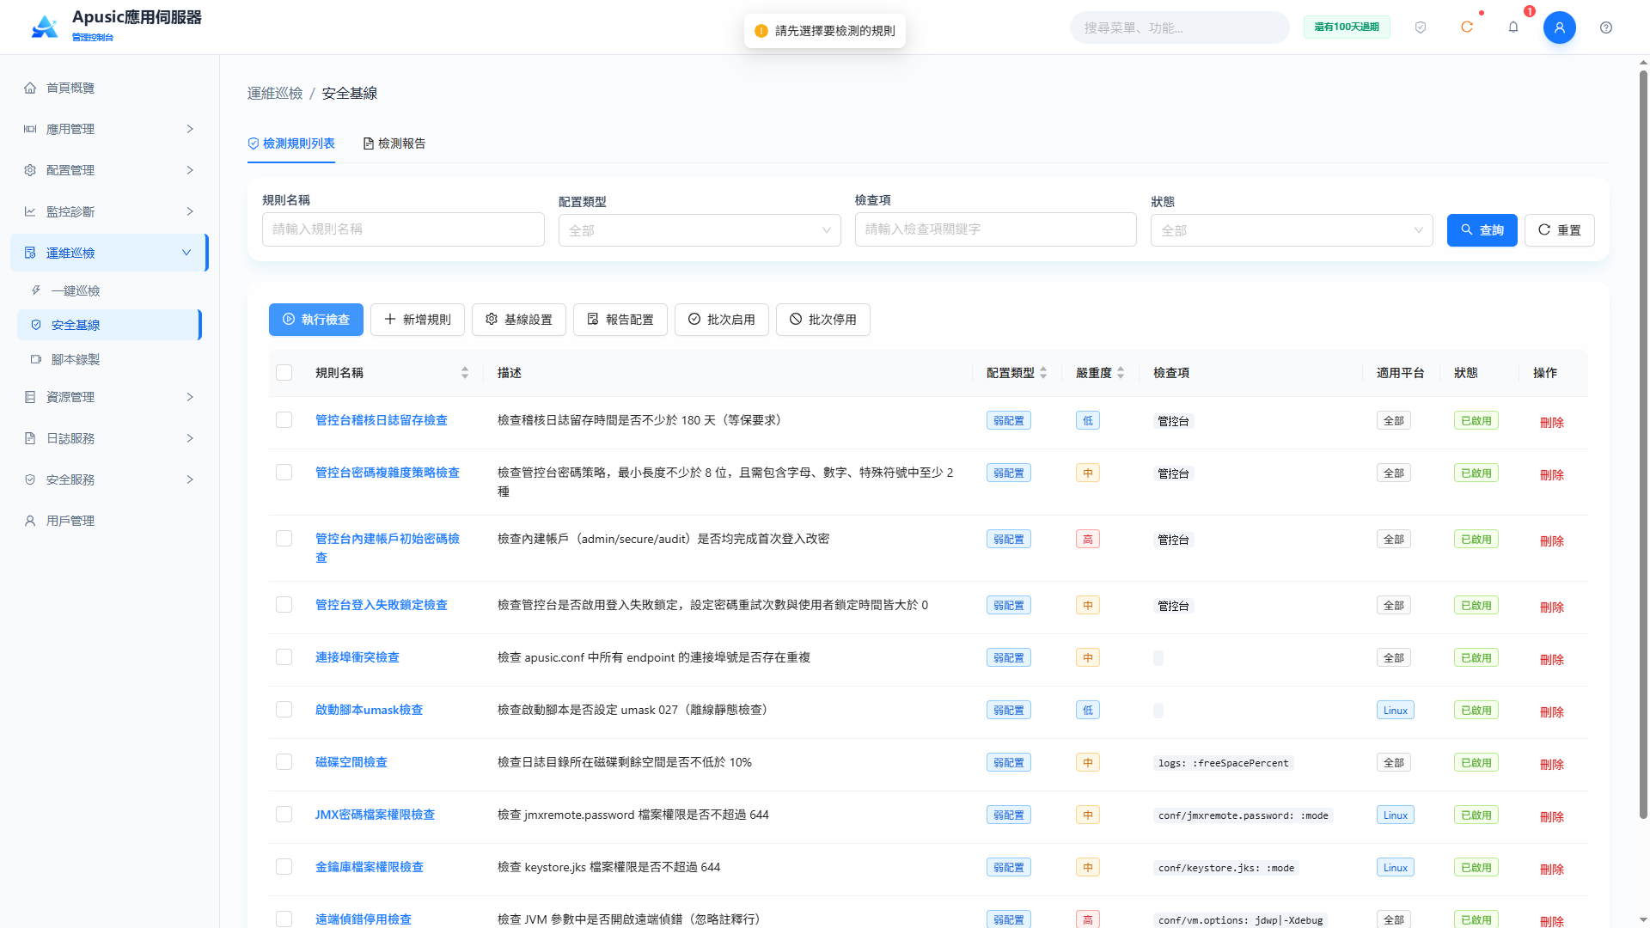1650x928 pixels.
Task: Click the 重置 reset button
Action: click(x=1560, y=230)
